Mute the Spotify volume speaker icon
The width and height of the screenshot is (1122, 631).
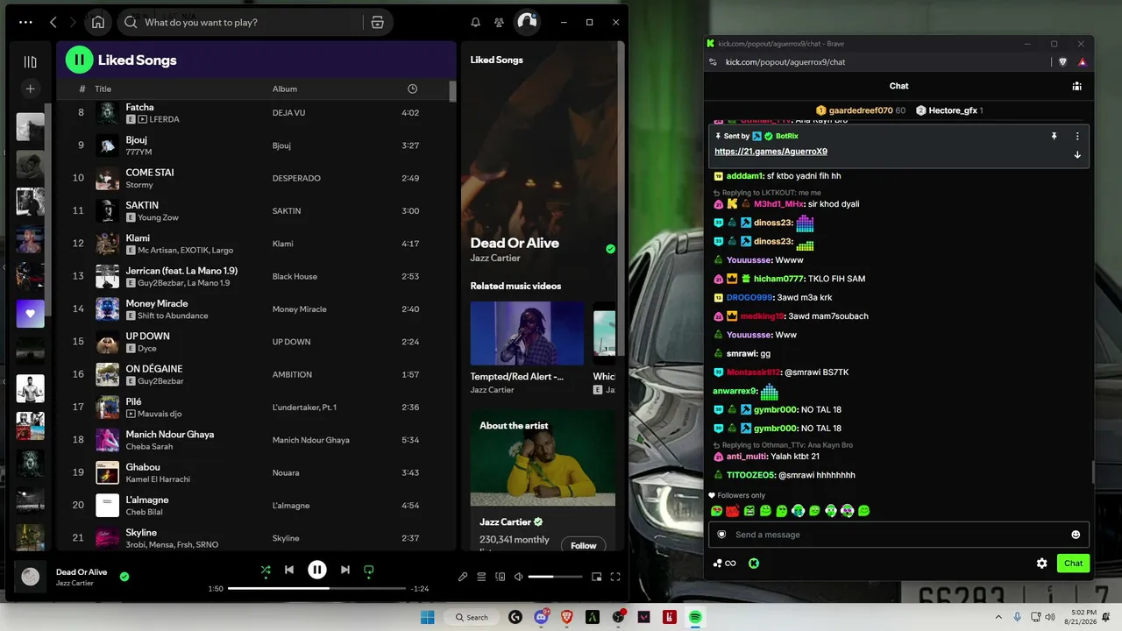pyautogui.click(x=518, y=577)
